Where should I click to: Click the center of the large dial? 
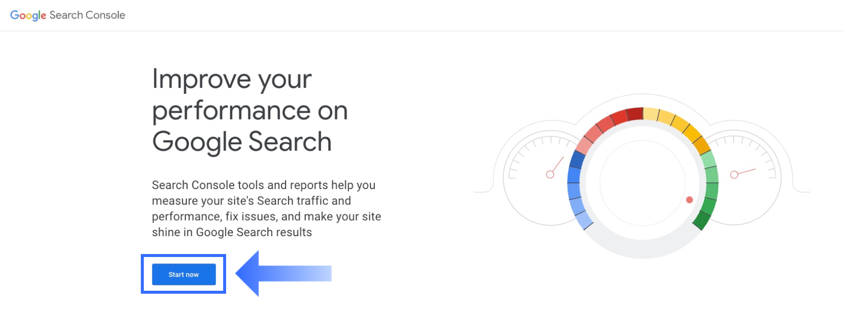pyautogui.click(x=643, y=183)
